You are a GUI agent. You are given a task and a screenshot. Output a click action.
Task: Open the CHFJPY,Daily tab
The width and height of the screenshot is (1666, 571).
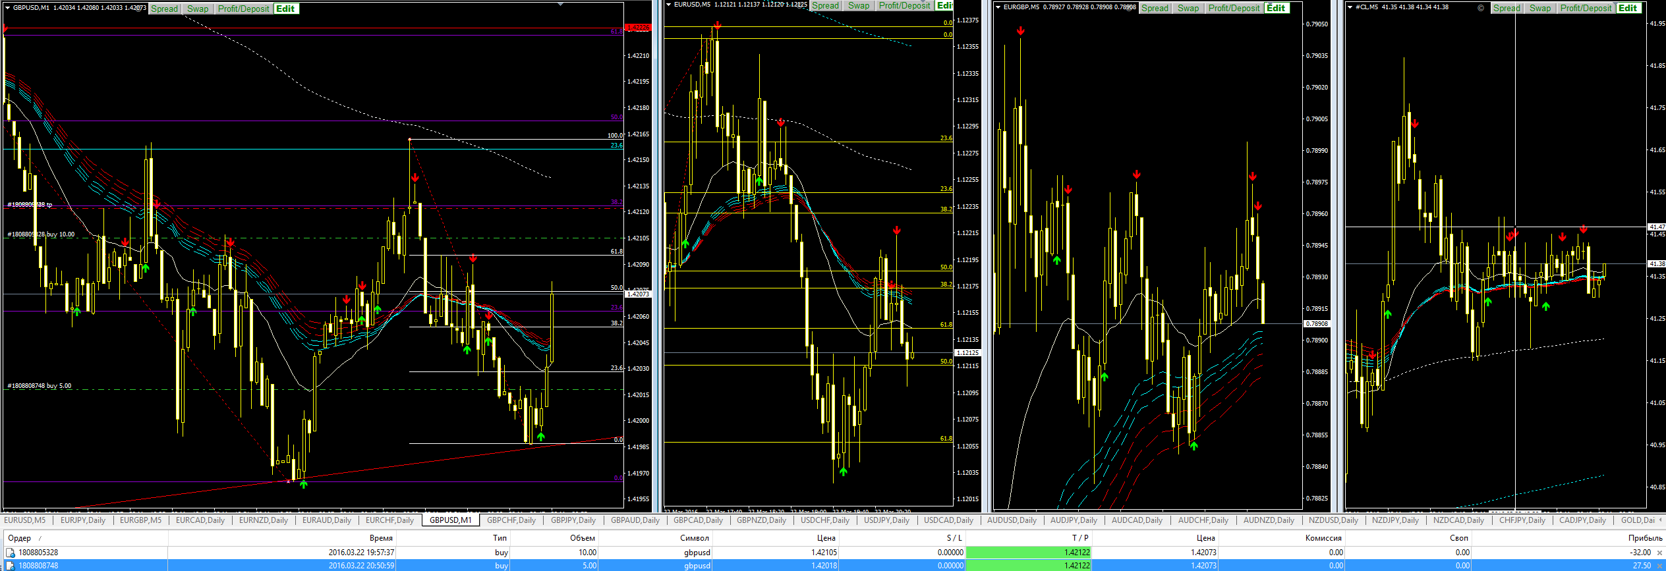point(1522,520)
